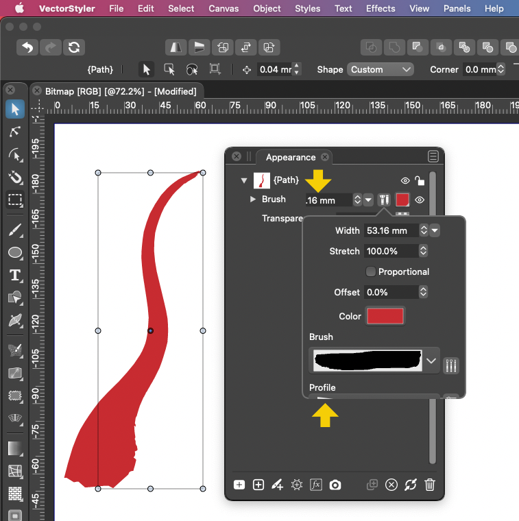Click the fx effects icon
This screenshot has height=521, width=519.
click(316, 485)
